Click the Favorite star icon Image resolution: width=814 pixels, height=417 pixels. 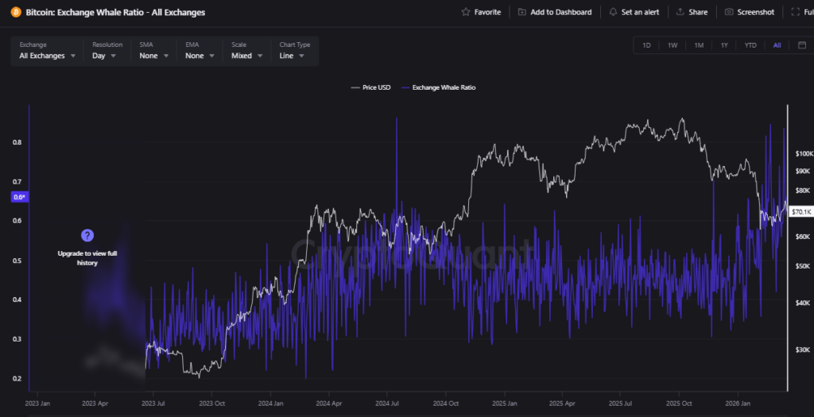(465, 12)
